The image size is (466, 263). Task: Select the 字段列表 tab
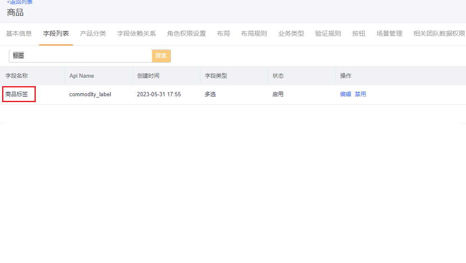pyautogui.click(x=56, y=34)
